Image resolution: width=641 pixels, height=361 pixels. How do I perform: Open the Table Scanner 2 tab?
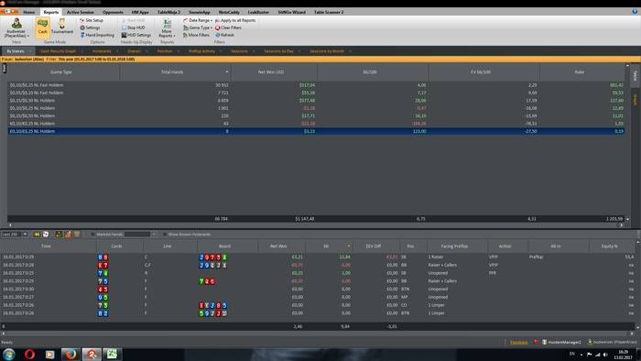click(329, 12)
